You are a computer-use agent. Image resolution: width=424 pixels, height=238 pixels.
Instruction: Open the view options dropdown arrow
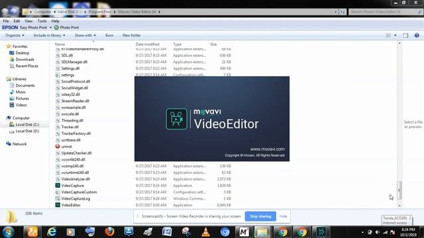396,35
